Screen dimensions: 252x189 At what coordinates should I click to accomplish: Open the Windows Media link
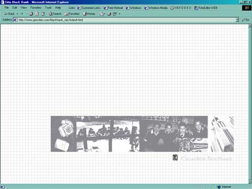[156, 8]
